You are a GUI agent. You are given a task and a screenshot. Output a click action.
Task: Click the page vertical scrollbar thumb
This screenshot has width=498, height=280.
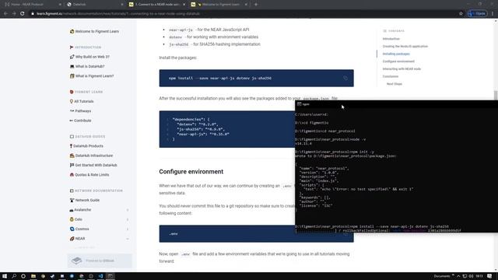496,95
